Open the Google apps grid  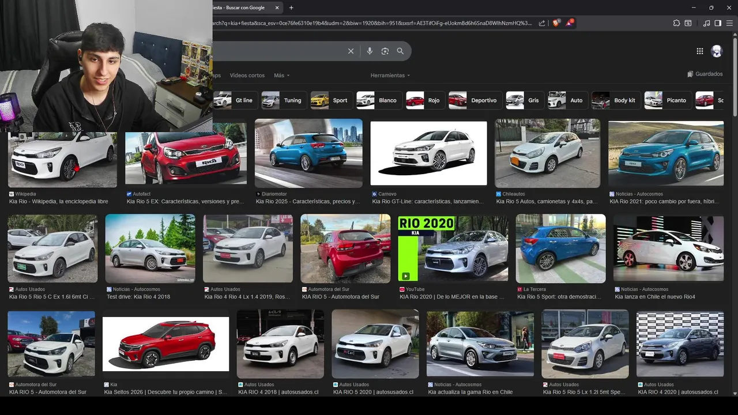(x=700, y=51)
